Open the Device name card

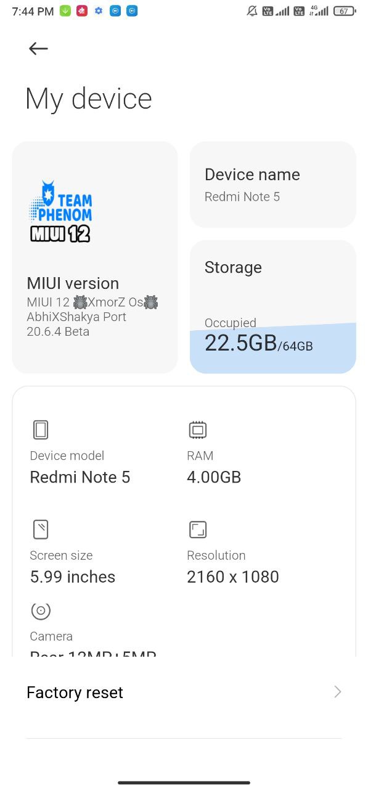point(273,185)
